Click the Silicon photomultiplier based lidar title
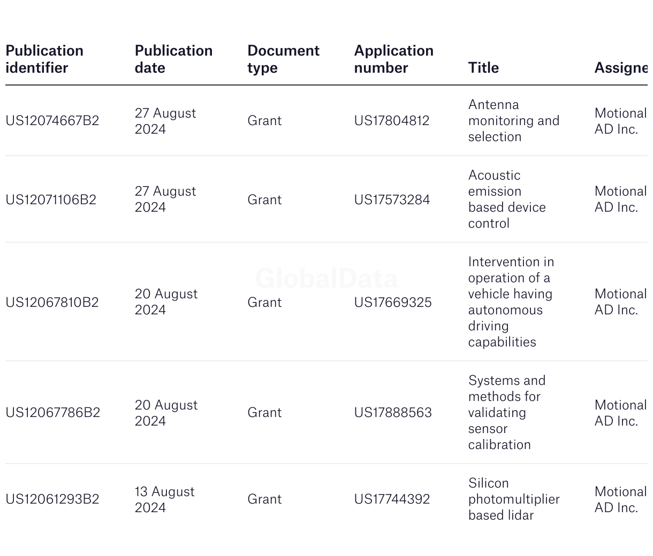 pyautogui.click(x=513, y=499)
